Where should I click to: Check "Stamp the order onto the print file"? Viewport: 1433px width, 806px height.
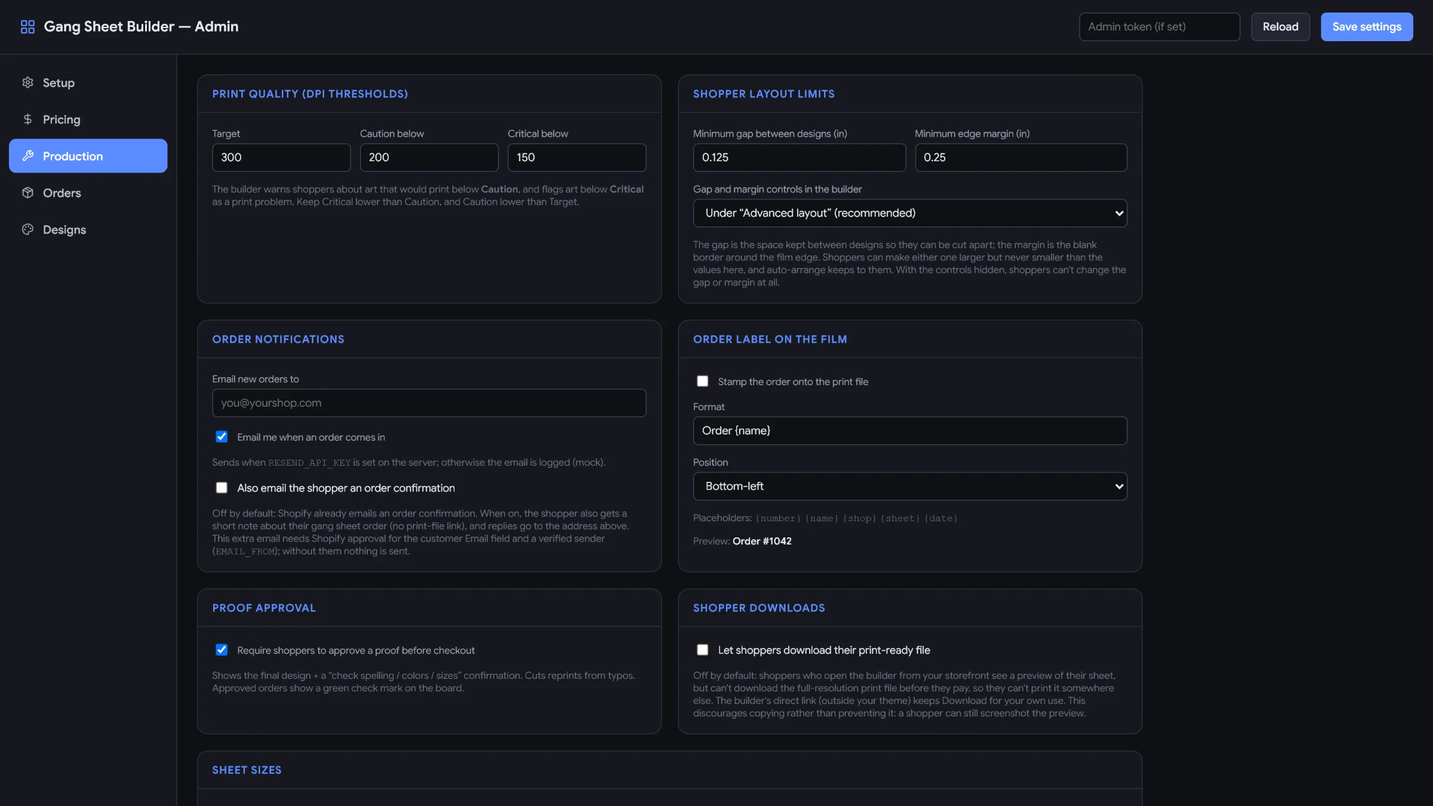pyautogui.click(x=703, y=381)
